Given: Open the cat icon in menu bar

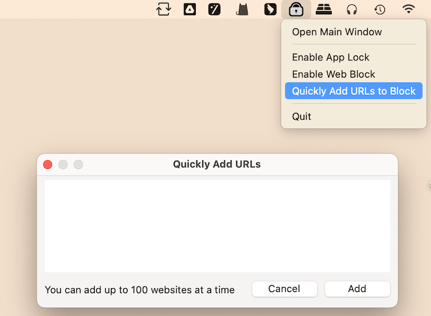Looking at the screenshot, I should [243, 9].
